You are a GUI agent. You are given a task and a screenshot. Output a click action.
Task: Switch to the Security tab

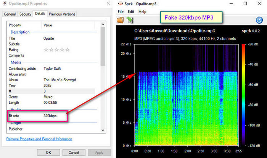(25, 14)
